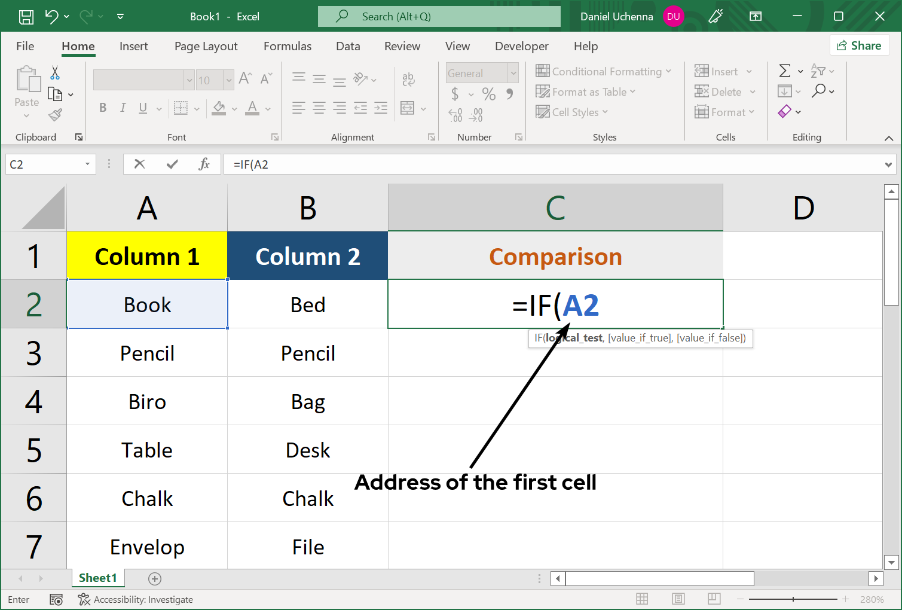Image resolution: width=902 pixels, height=610 pixels.
Task: Pick a color with the Font Color swatch
Action: tap(253, 108)
